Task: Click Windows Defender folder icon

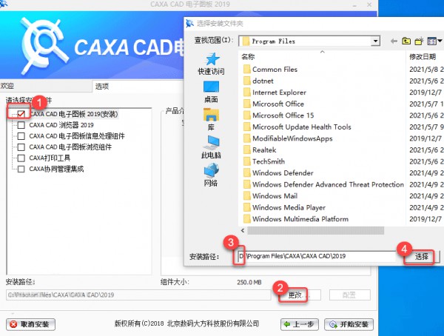Action: click(x=247, y=173)
